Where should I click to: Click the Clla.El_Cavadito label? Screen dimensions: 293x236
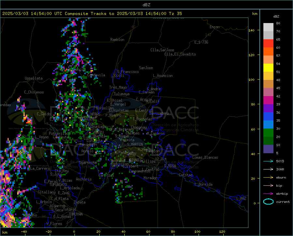coord(180,54)
